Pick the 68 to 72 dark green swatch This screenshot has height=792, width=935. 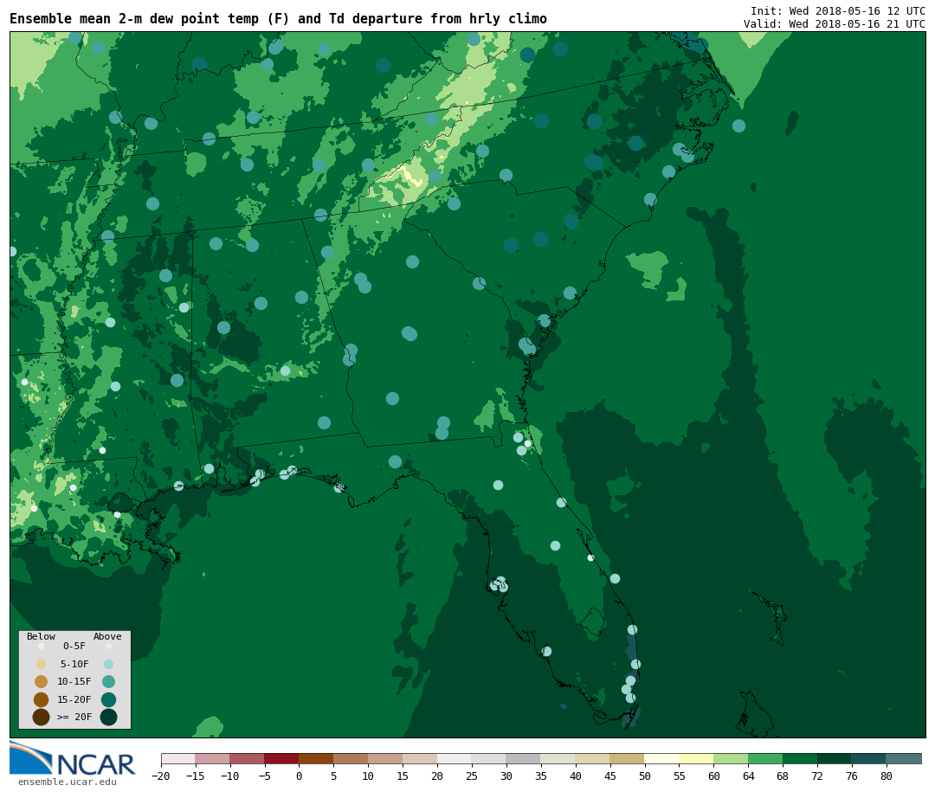click(800, 758)
